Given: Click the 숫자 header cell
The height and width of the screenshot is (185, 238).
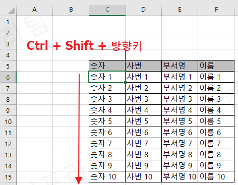Looking at the screenshot, I should pos(107,66).
